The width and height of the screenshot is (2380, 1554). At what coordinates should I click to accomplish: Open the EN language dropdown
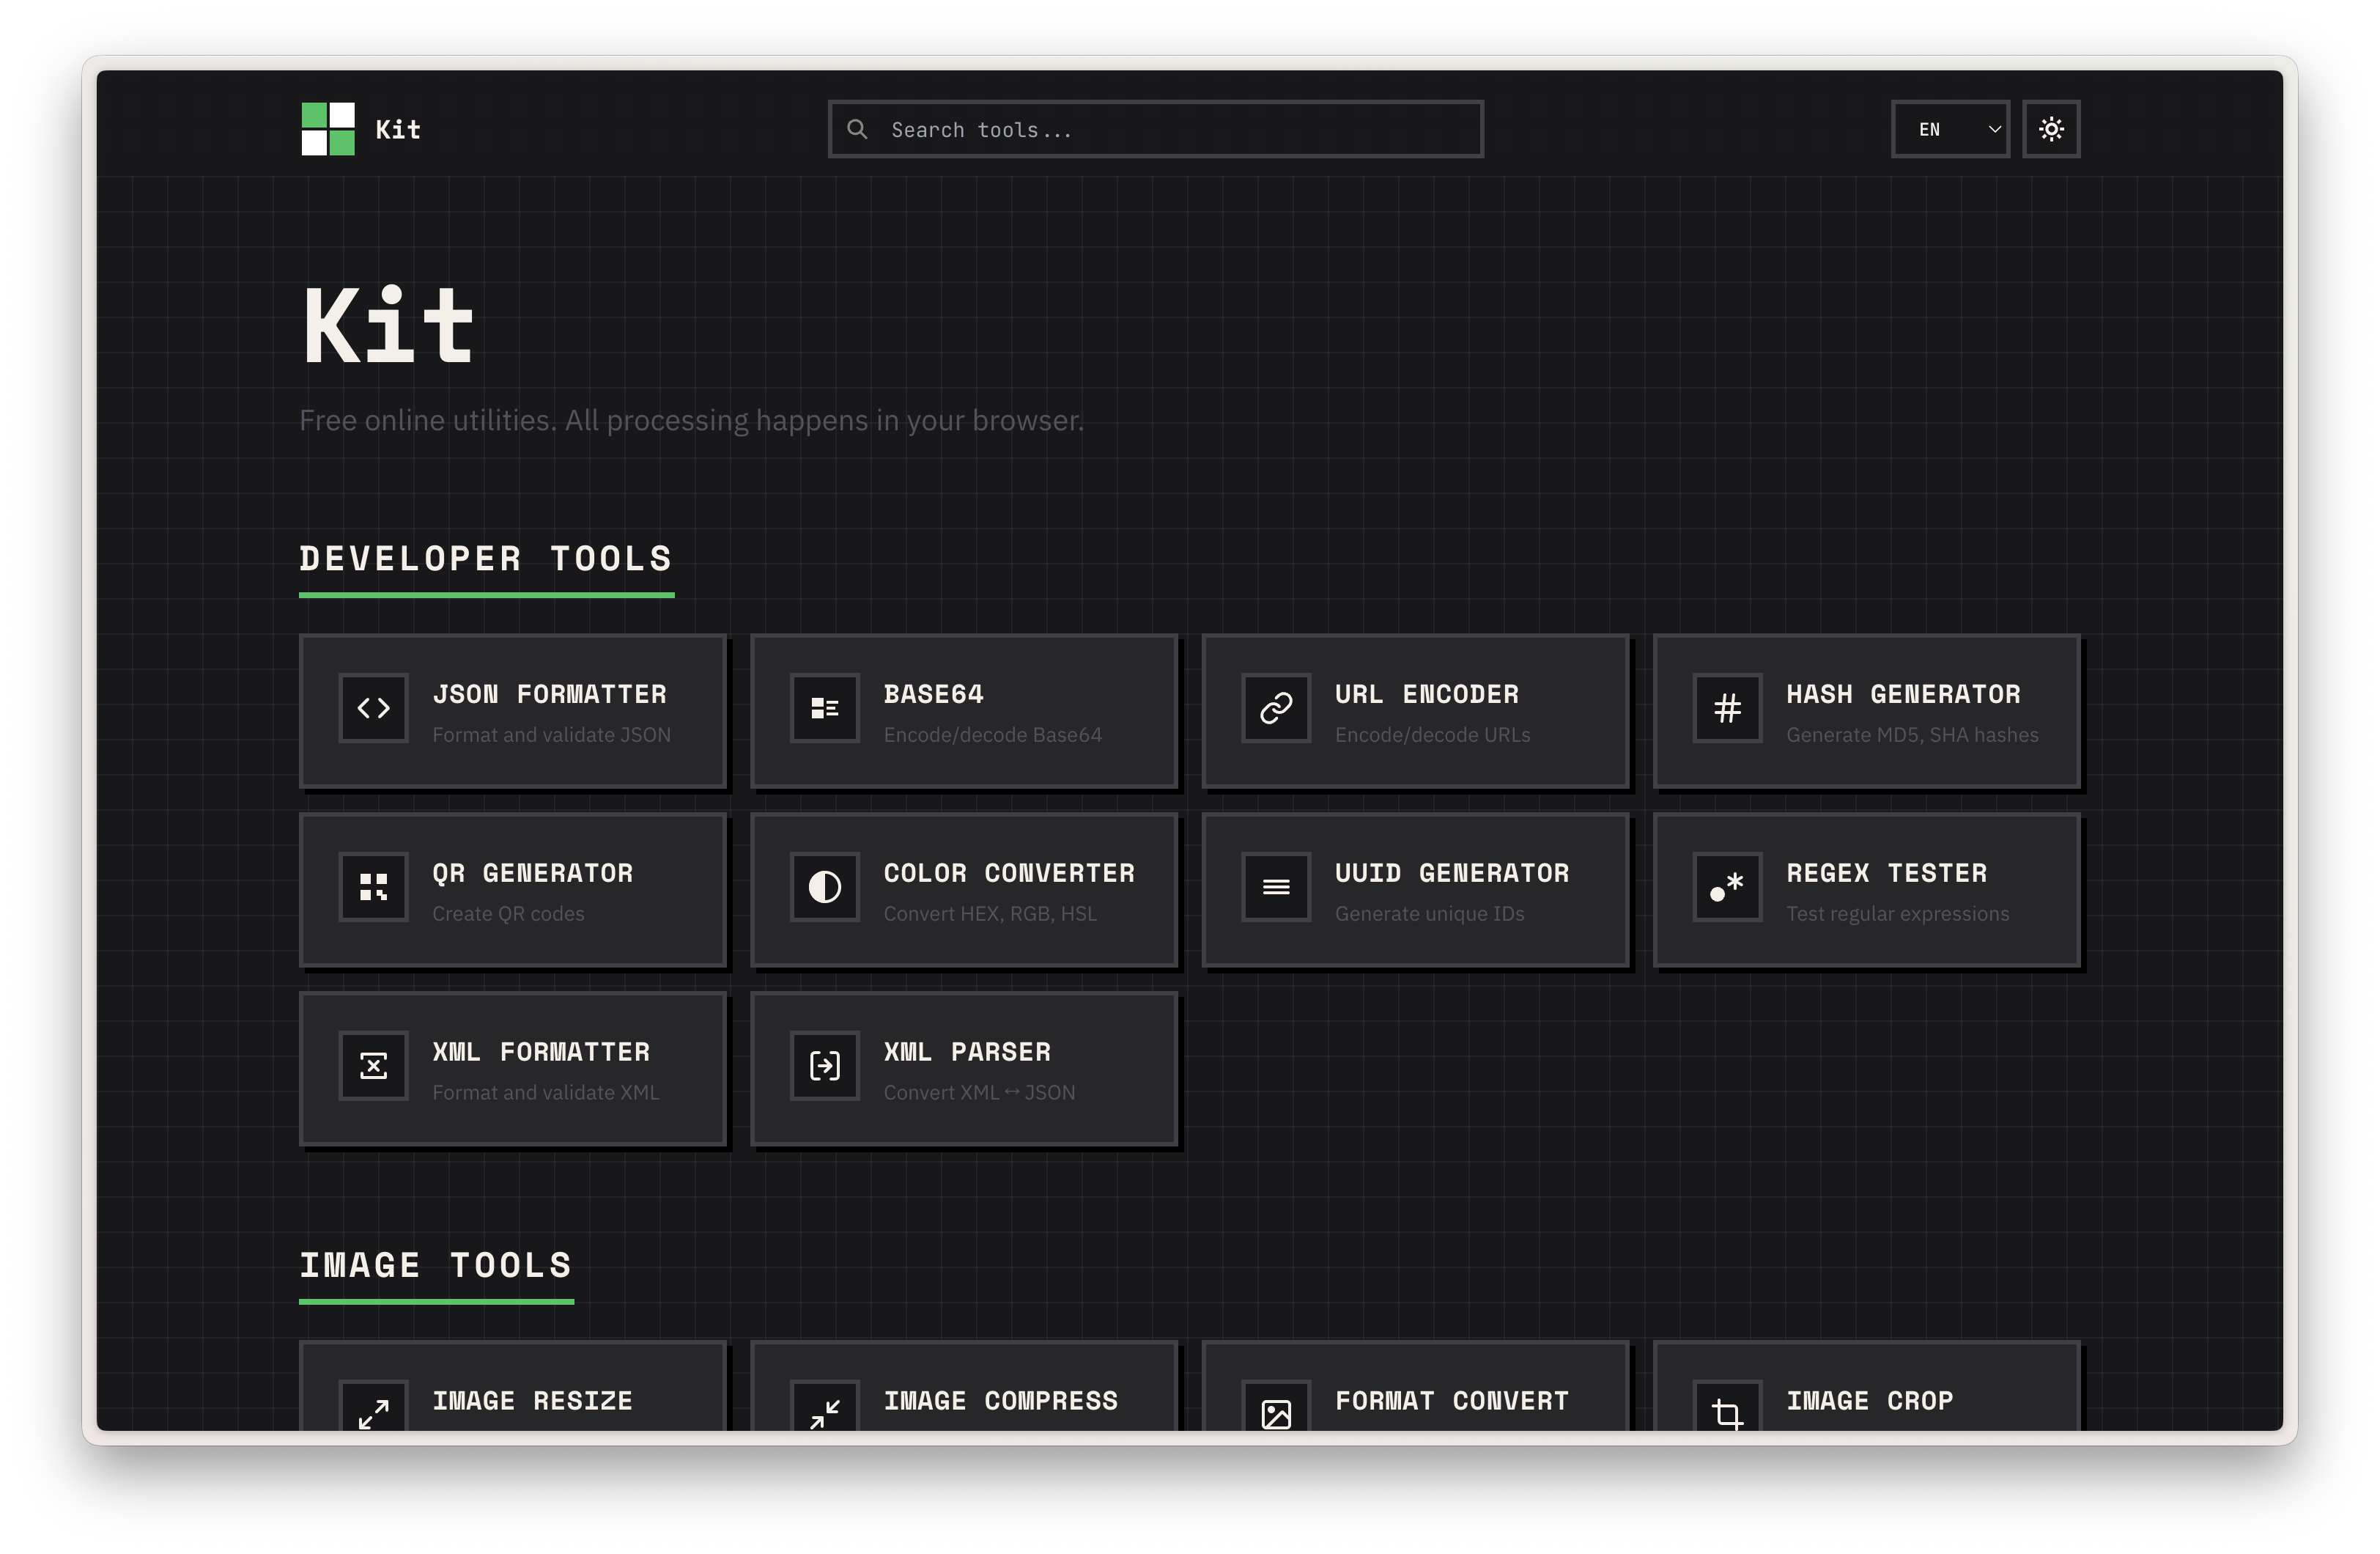pyautogui.click(x=1949, y=128)
